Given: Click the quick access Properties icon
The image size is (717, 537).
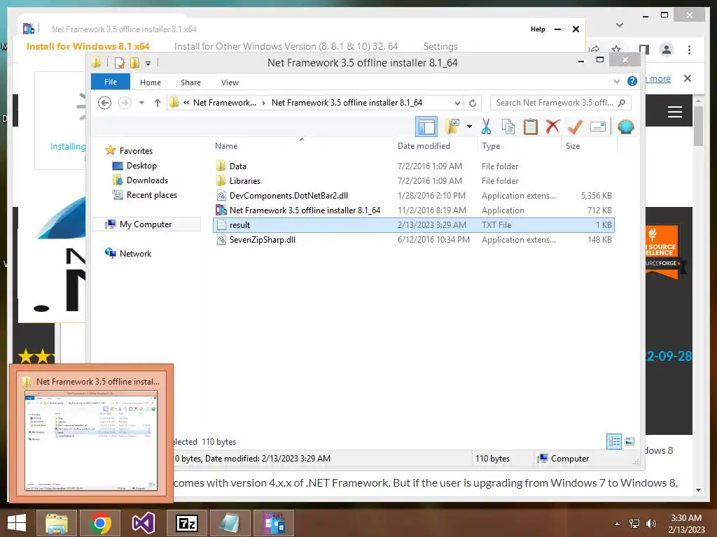Looking at the screenshot, I should 120,62.
